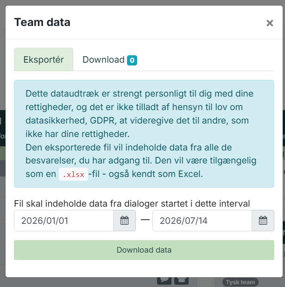
Task: Click the group users icon behind dialog
Action: coord(181,281)
